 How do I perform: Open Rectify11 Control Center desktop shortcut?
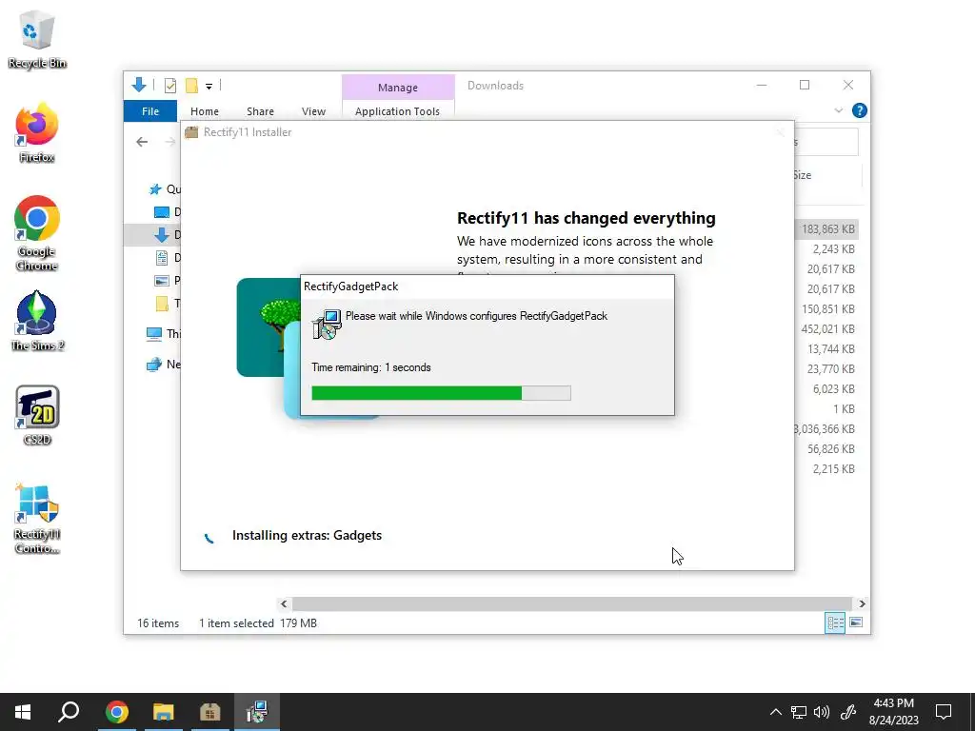(37, 519)
